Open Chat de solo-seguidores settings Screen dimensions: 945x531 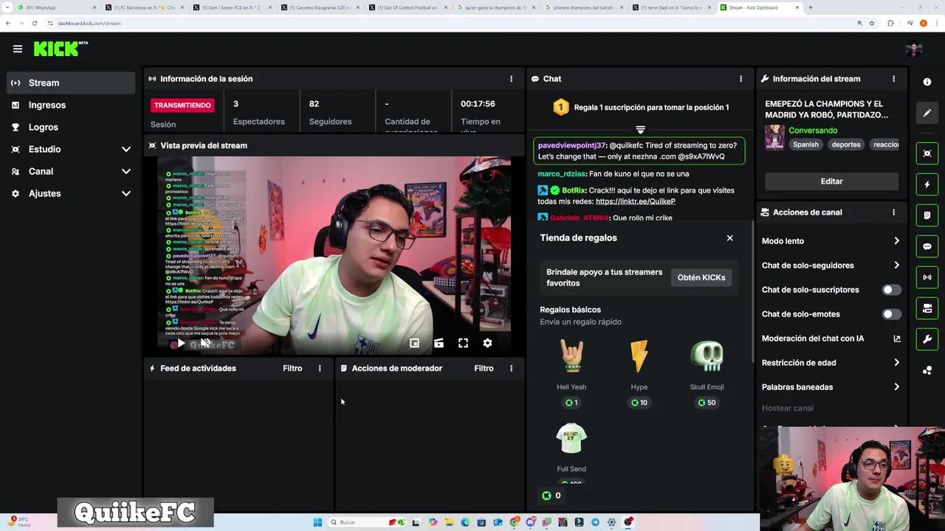(831, 265)
